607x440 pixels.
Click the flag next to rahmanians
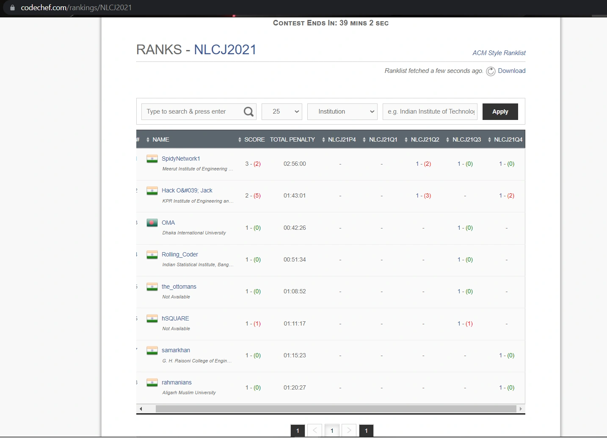click(x=152, y=383)
